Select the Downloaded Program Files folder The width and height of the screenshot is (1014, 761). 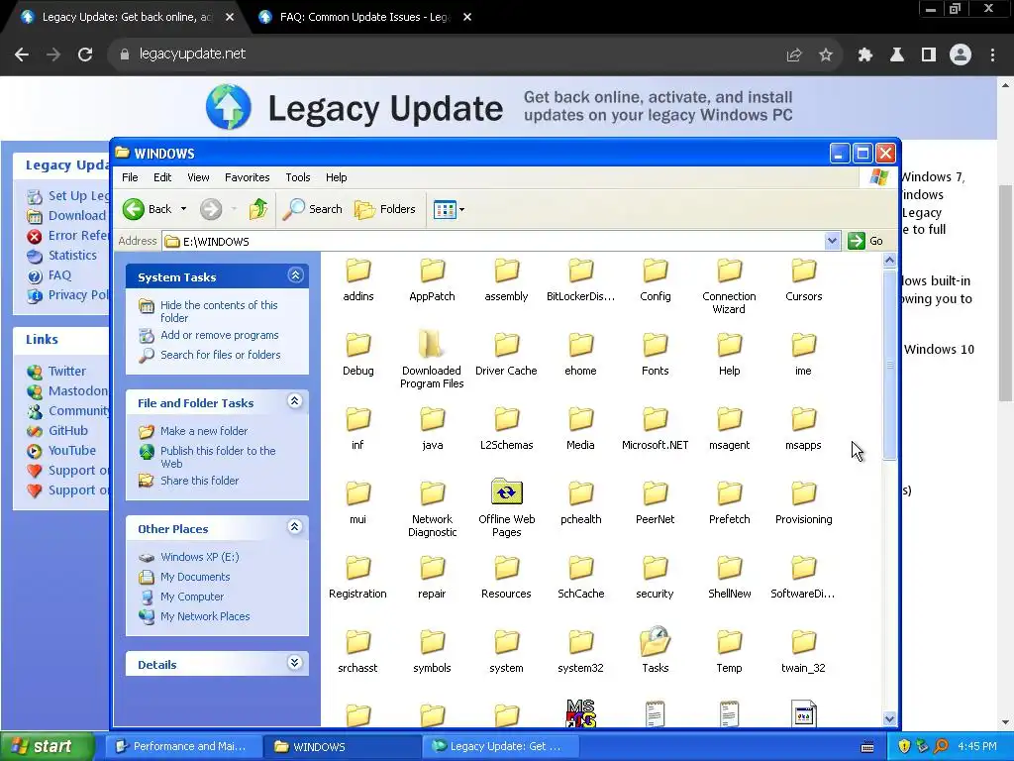(432, 358)
